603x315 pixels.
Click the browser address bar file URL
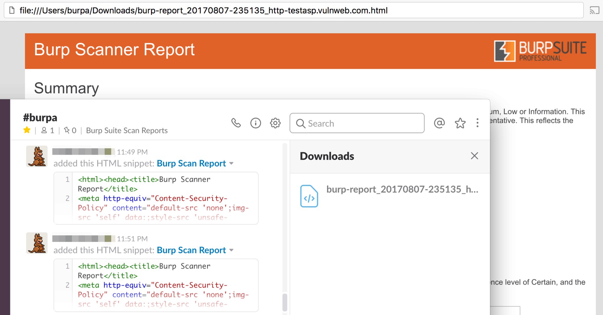[204, 10]
